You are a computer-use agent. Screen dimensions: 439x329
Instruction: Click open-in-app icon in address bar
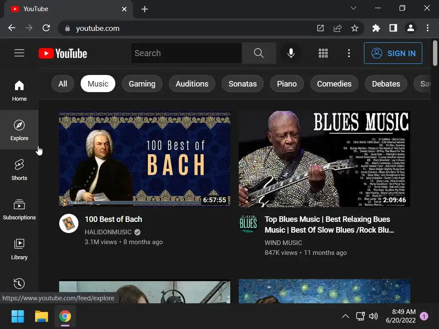pyautogui.click(x=320, y=28)
